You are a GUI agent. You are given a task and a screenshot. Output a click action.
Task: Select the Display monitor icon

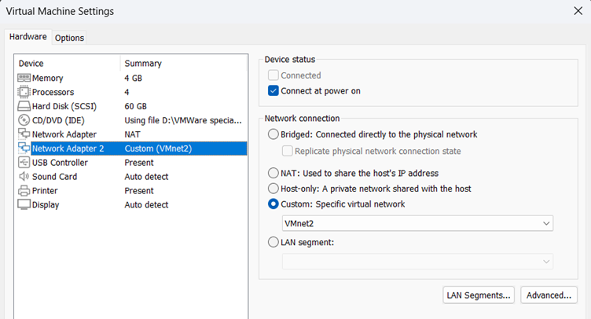24,205
